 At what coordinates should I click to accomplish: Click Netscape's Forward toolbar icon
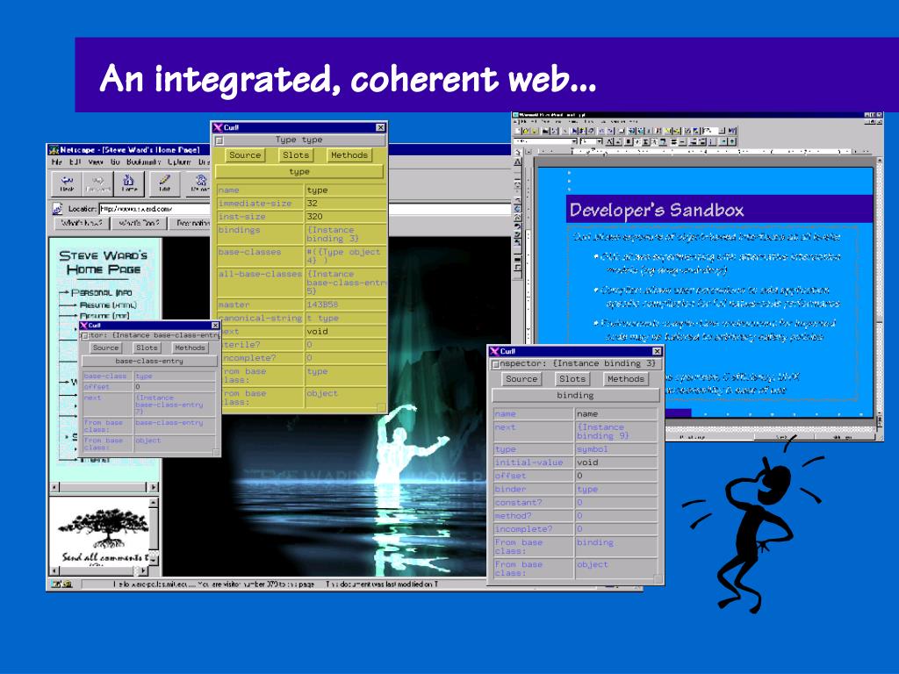click(x=98, y=183)
